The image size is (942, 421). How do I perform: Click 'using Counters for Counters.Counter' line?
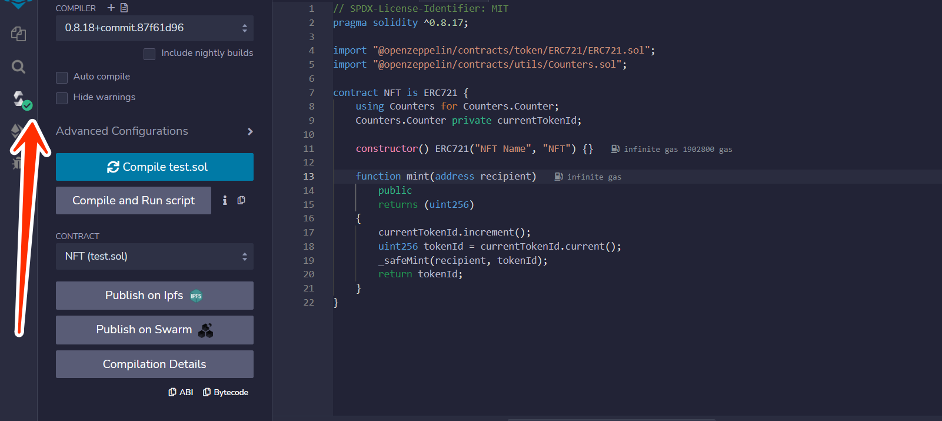[x=457, y=106]
